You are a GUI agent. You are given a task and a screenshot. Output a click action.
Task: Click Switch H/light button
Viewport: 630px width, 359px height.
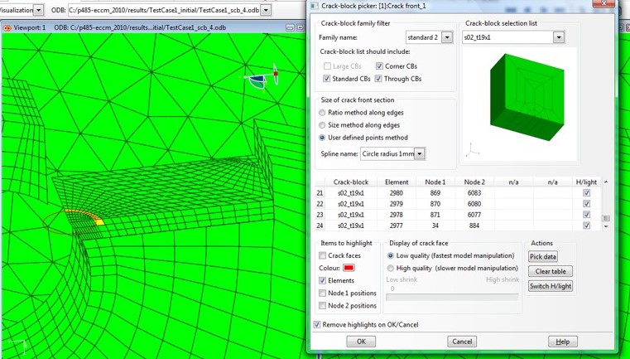pos(551,286)
